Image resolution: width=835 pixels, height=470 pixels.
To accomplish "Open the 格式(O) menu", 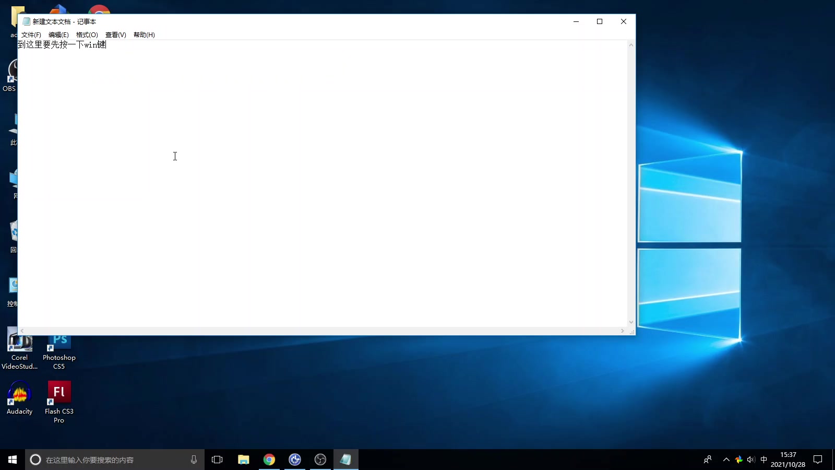I will point(87,35).
